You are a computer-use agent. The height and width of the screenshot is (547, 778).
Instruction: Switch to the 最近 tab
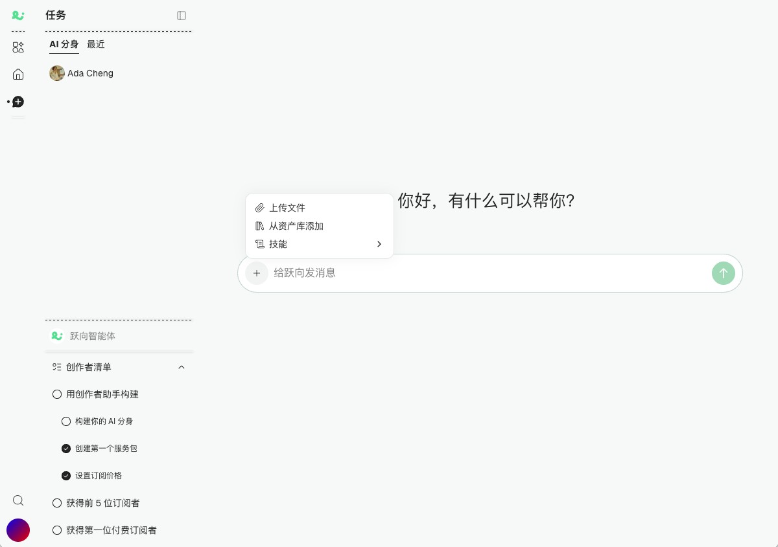click(96, 45)
